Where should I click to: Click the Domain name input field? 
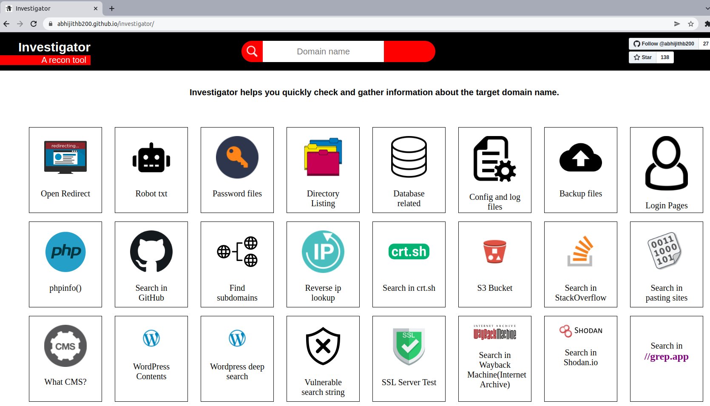[323, 51]
